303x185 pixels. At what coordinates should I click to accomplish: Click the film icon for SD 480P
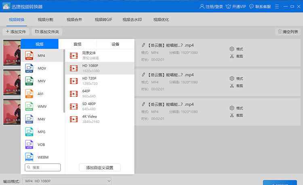[x=74, y=106]
